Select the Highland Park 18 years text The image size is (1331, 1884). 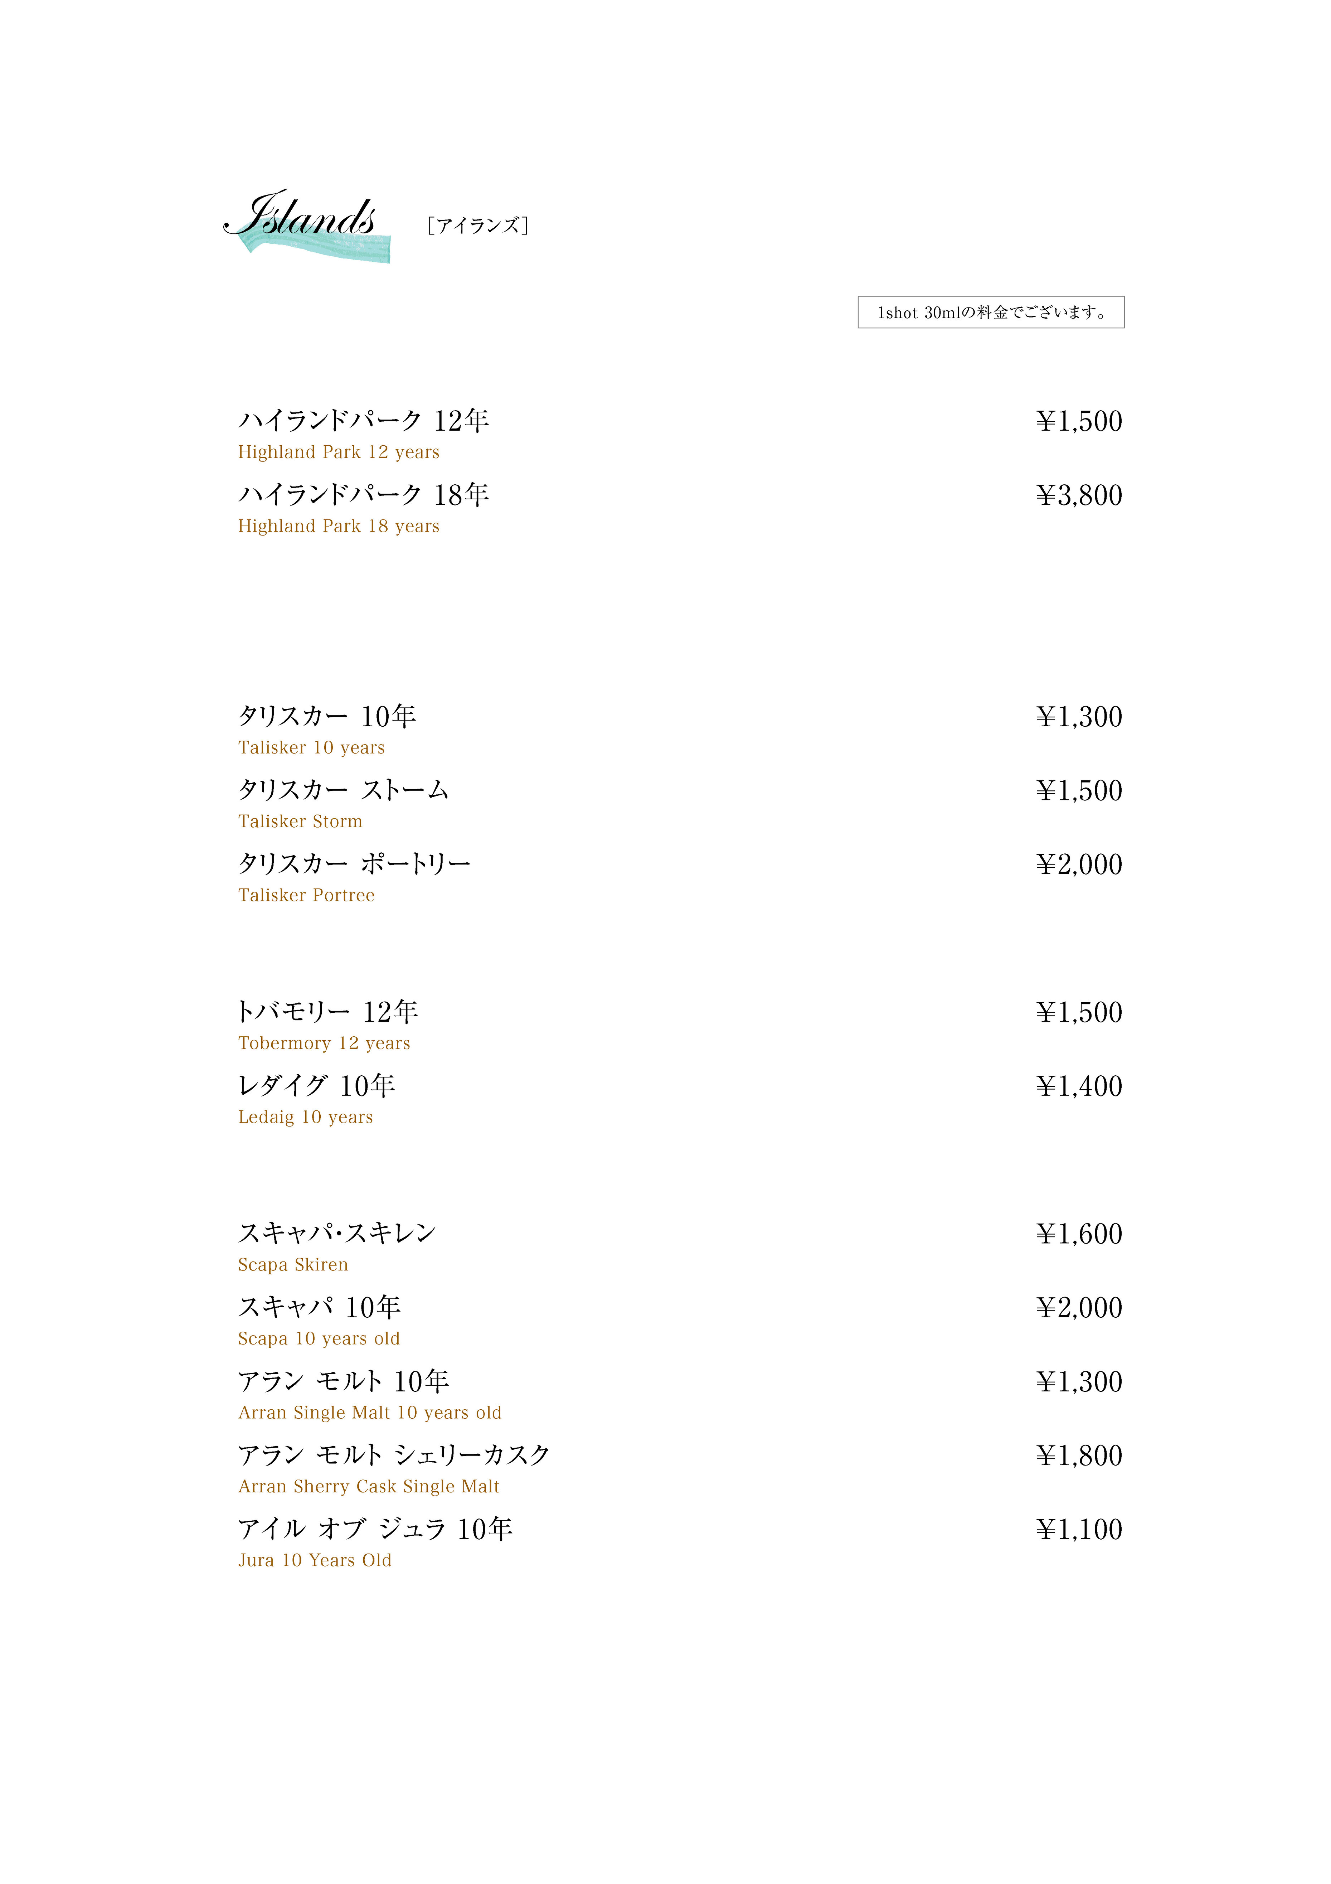coord(338,526)
